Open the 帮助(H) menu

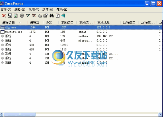point(62,10)
